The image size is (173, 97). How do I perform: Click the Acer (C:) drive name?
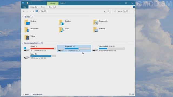click(34, 46)
